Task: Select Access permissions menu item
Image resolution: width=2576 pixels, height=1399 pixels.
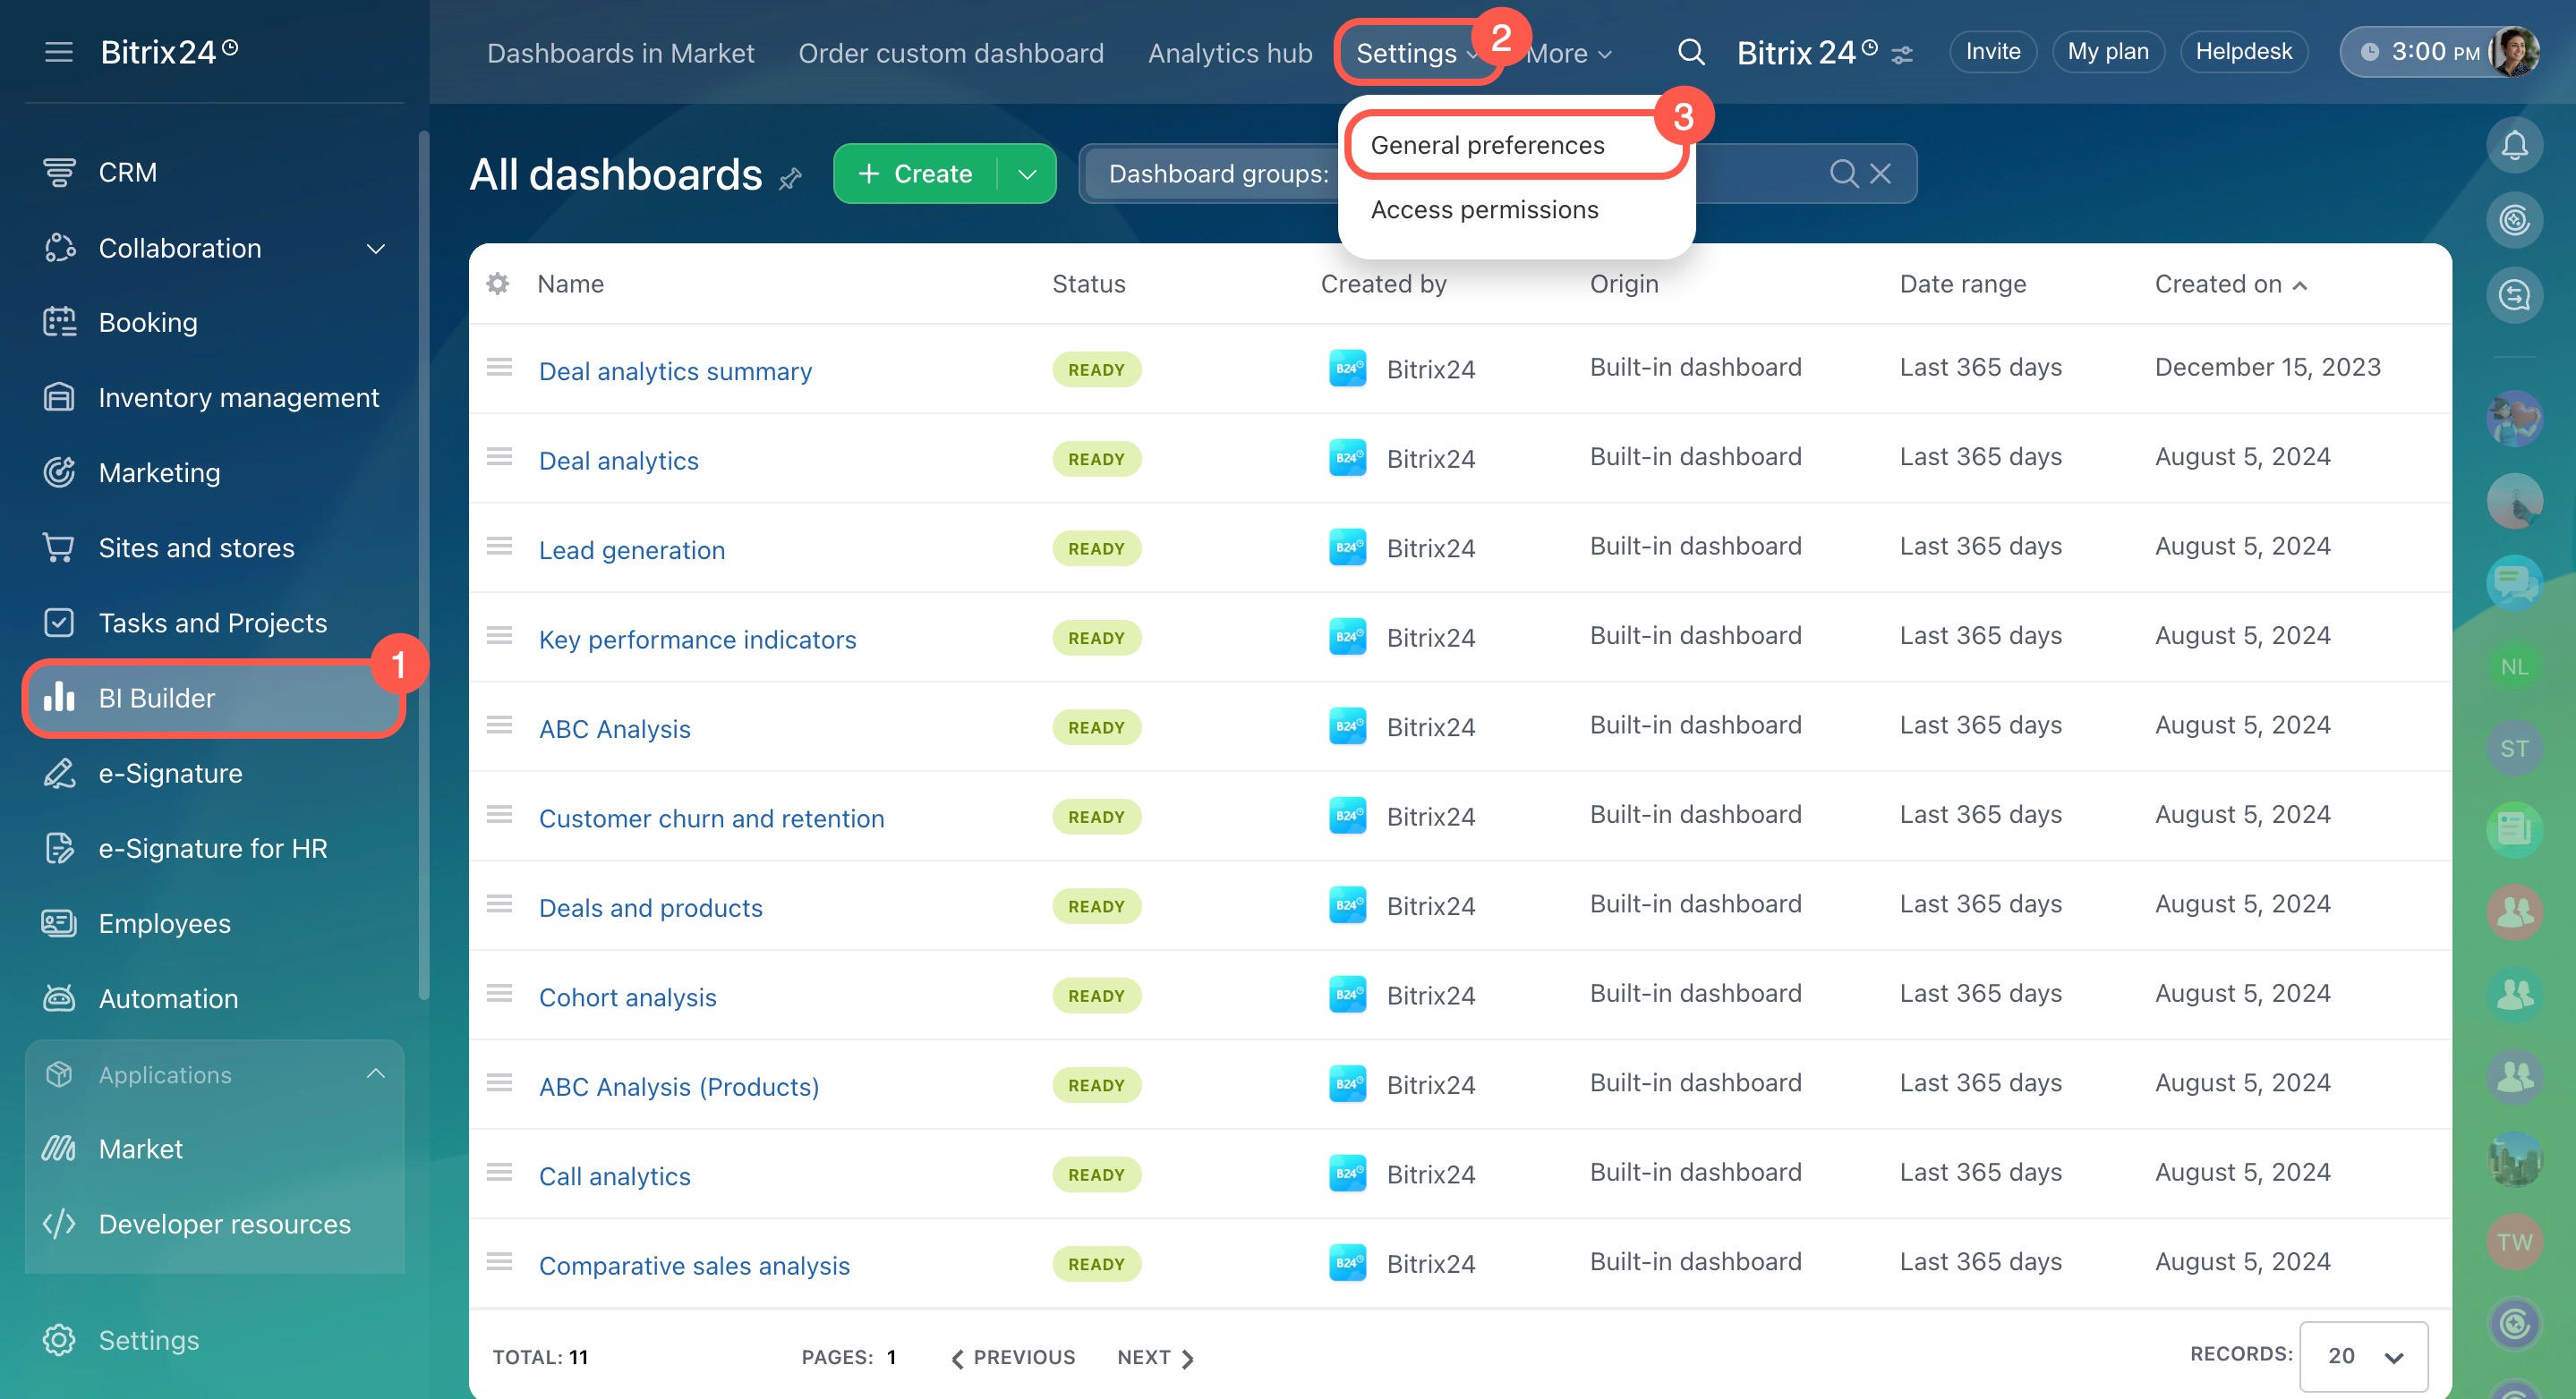Action: pyautogui.click(x=1484, y=210)
